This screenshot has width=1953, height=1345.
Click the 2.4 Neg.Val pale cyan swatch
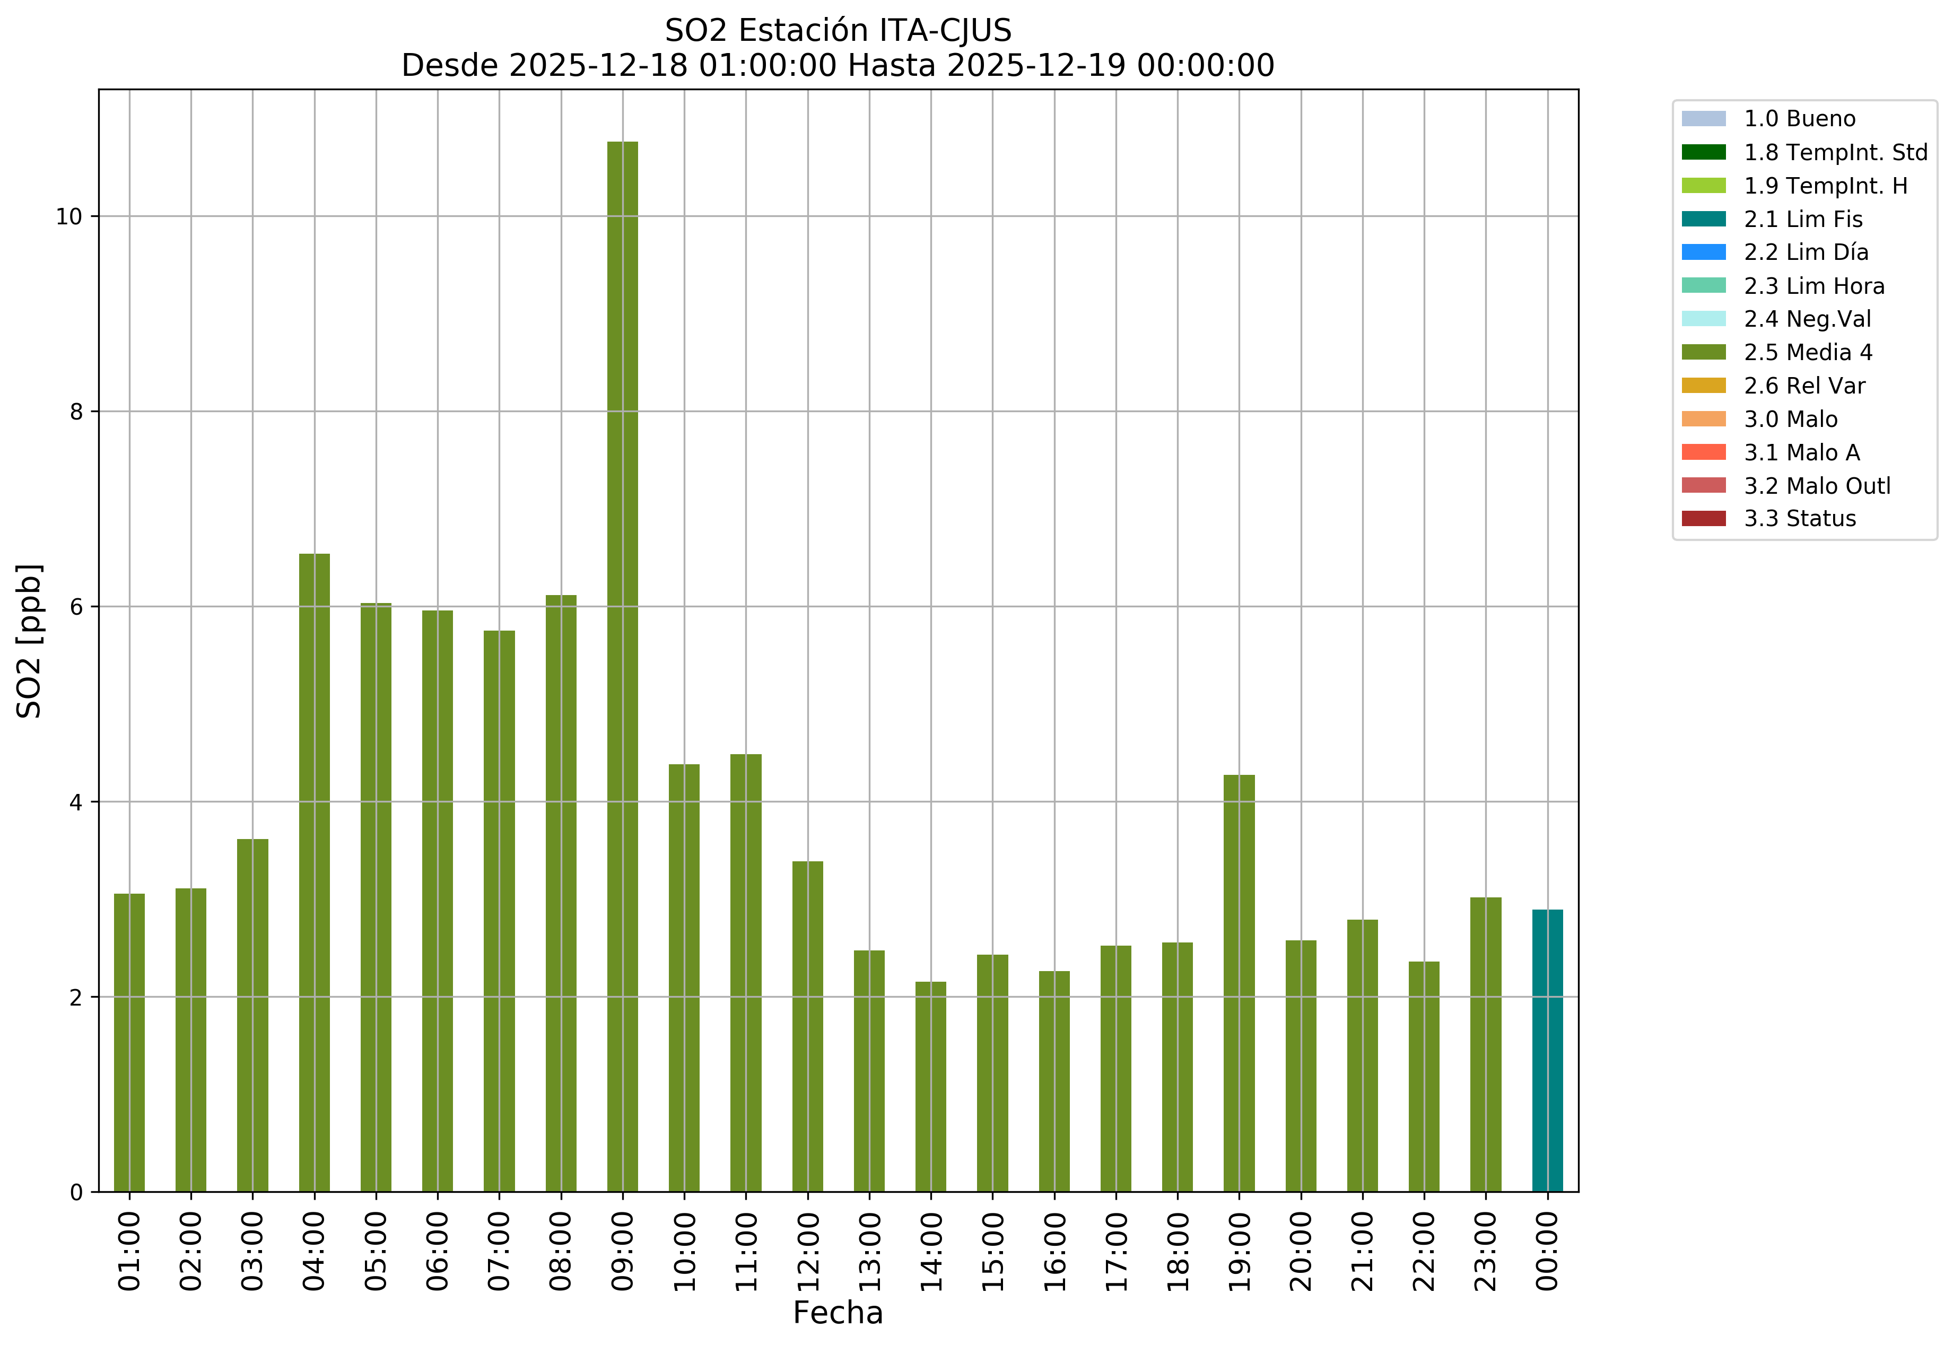pyautogui.click(x=1703, y=319)
